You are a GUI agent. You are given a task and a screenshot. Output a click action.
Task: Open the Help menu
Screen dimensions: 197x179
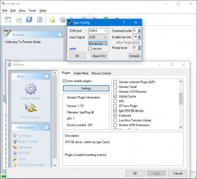click(43, 11)
